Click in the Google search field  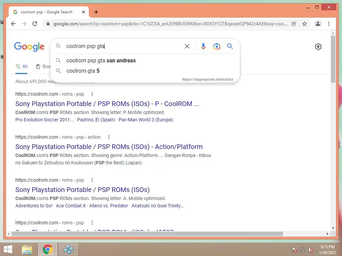pos(124,46)
